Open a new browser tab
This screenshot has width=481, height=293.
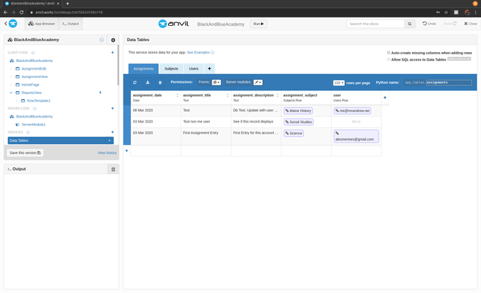[68, 3]
